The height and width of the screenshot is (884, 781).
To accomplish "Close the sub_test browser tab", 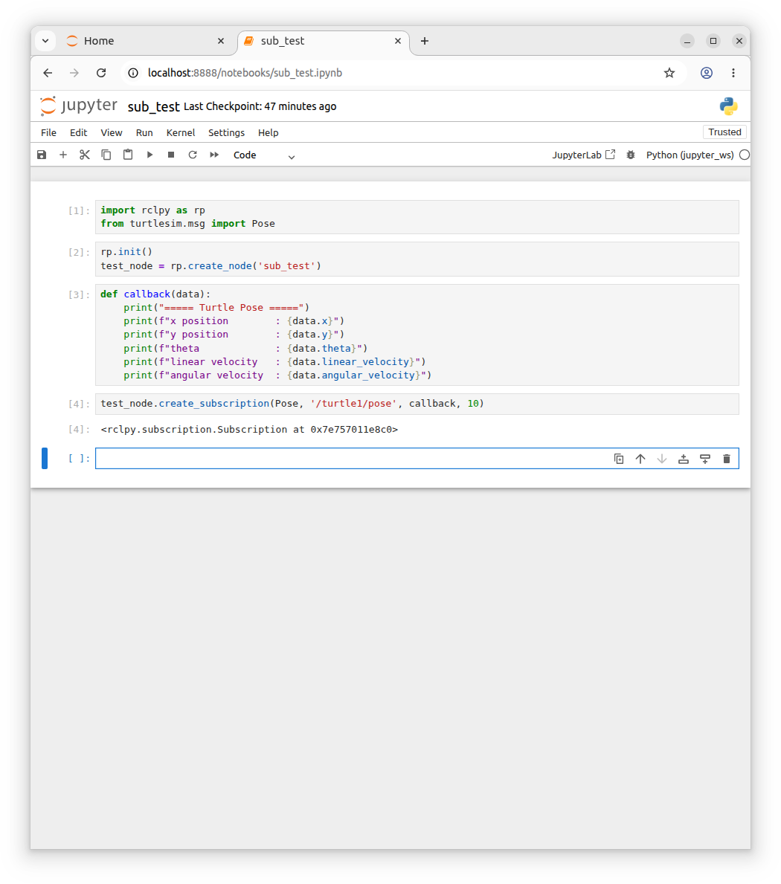I will pos(397,41).
